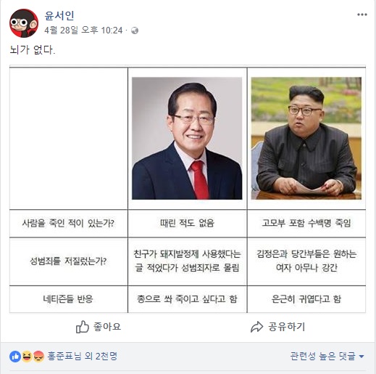Click the post caption 뇌가 없다.
This screenshot has width=376, height=374.
[x=33, y=50]
